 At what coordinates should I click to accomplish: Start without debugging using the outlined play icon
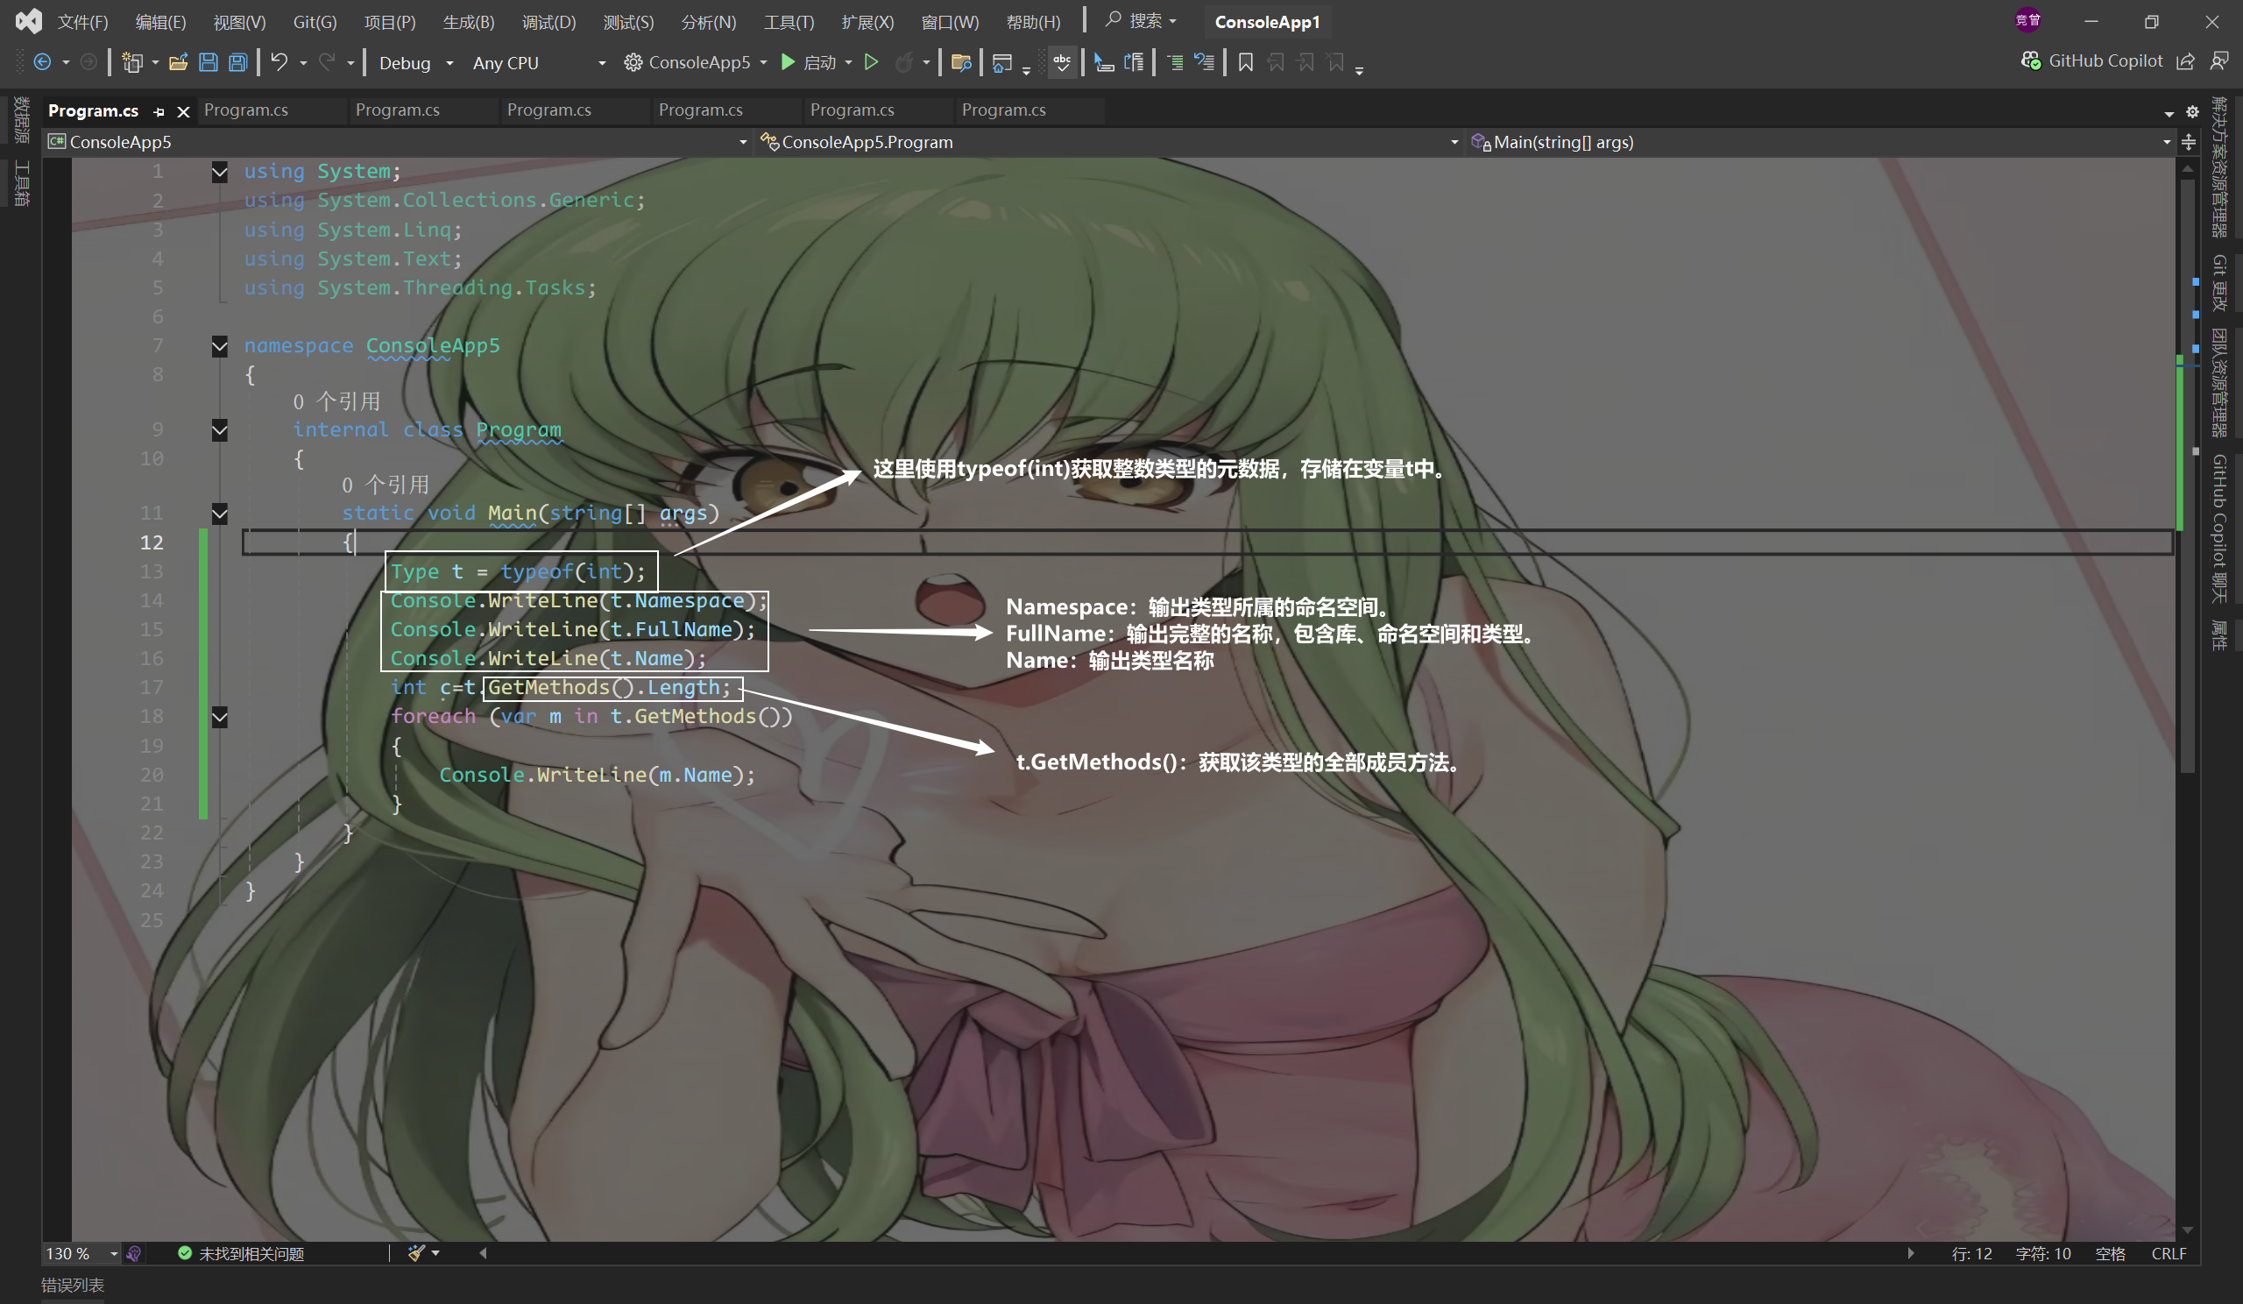coord(872,62)
